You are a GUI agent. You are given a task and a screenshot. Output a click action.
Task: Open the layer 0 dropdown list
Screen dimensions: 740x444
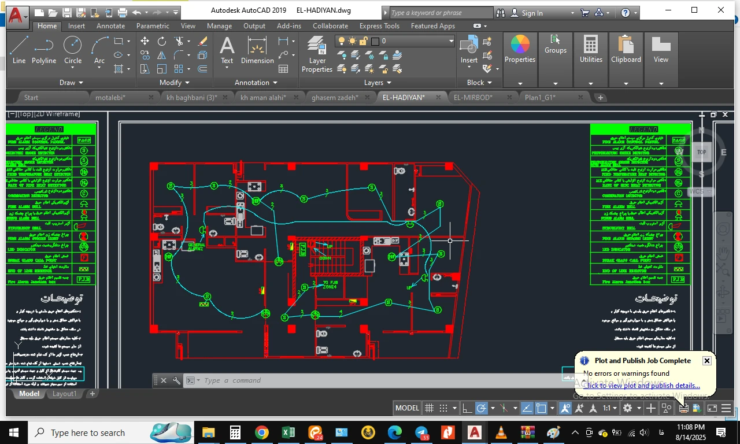tap(451, 41)
